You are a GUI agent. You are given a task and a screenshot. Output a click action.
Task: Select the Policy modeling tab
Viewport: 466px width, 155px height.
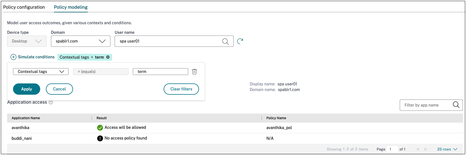point(71,7)
